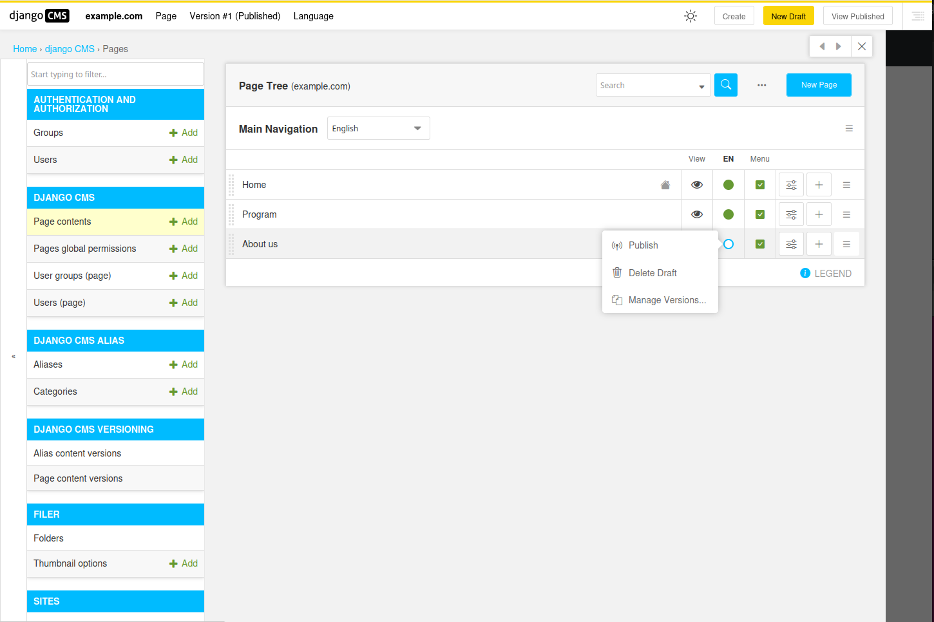Open the Main Navigation hamburger menu
934x622 pixels.
coord(849,129)
